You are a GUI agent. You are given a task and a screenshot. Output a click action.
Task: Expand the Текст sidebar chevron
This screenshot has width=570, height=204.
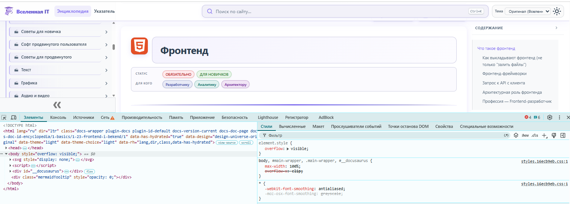(107, 70)
